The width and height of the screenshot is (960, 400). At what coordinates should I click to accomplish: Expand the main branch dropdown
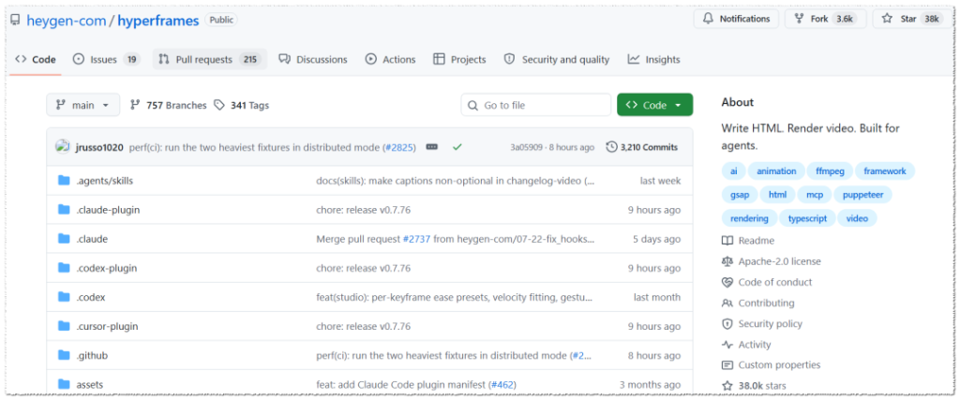click(83, 105)
